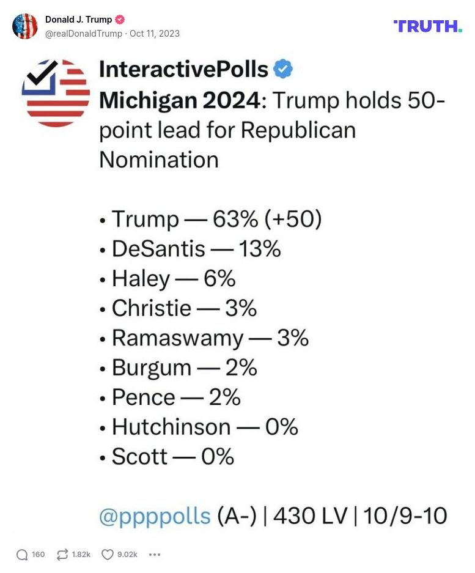Click the TRUTH logo in the header

click(427, 26)
